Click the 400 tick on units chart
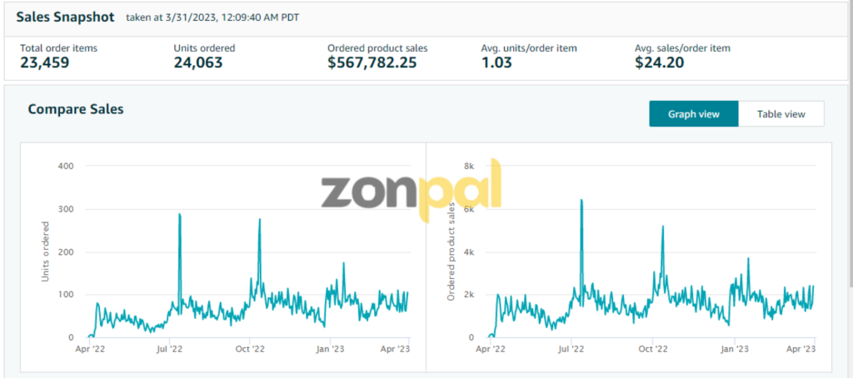 (65, 166)
